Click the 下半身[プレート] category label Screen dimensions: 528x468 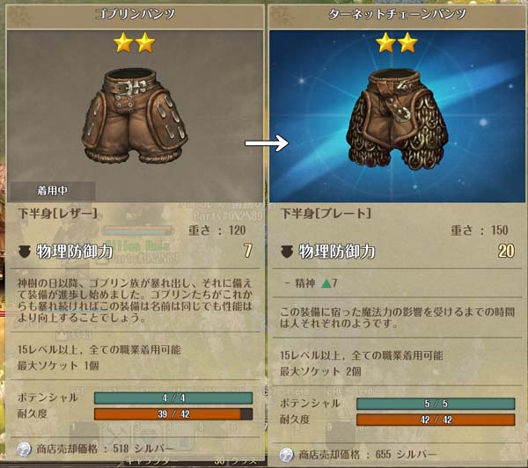[326, 214]
